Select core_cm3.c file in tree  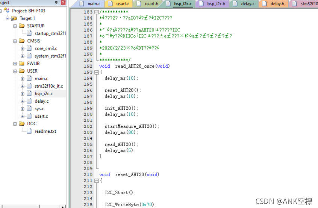(x=46, y=49)
